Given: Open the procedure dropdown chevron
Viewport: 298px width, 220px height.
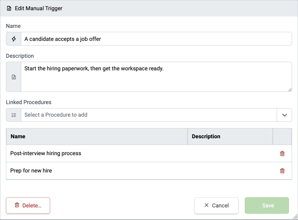Looking at the screenshot, I should (x=284, y=115).
